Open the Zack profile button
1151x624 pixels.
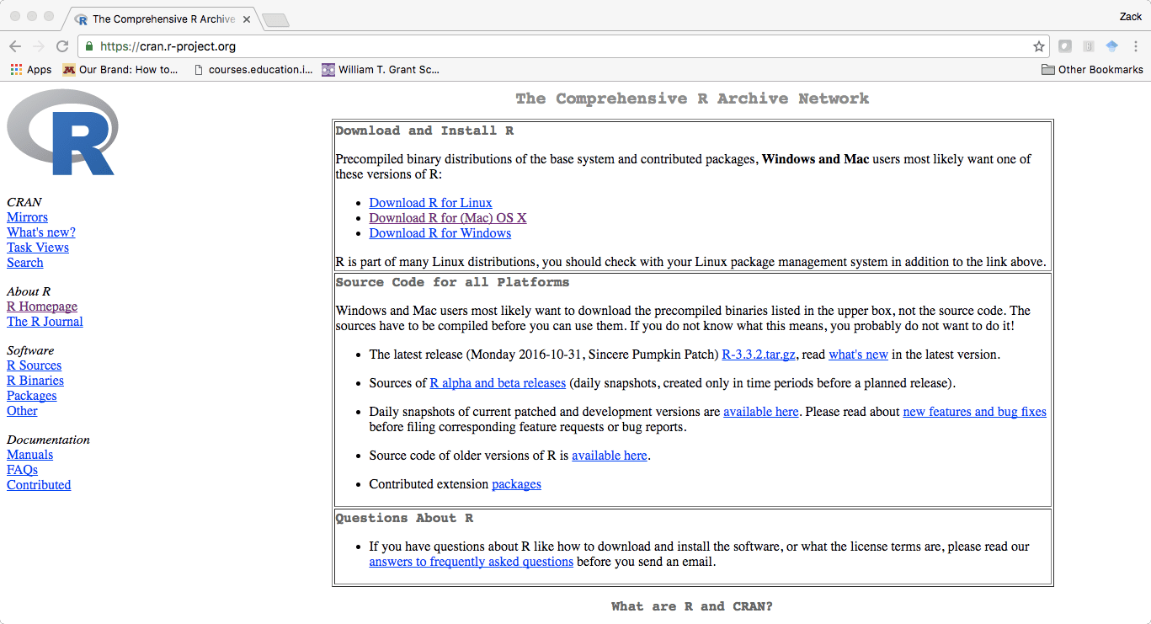1130,16
